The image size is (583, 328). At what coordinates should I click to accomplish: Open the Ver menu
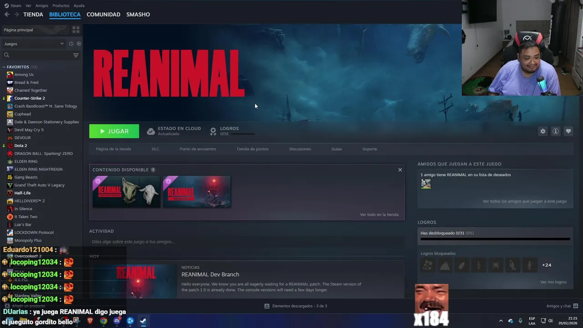click(28, 5)
